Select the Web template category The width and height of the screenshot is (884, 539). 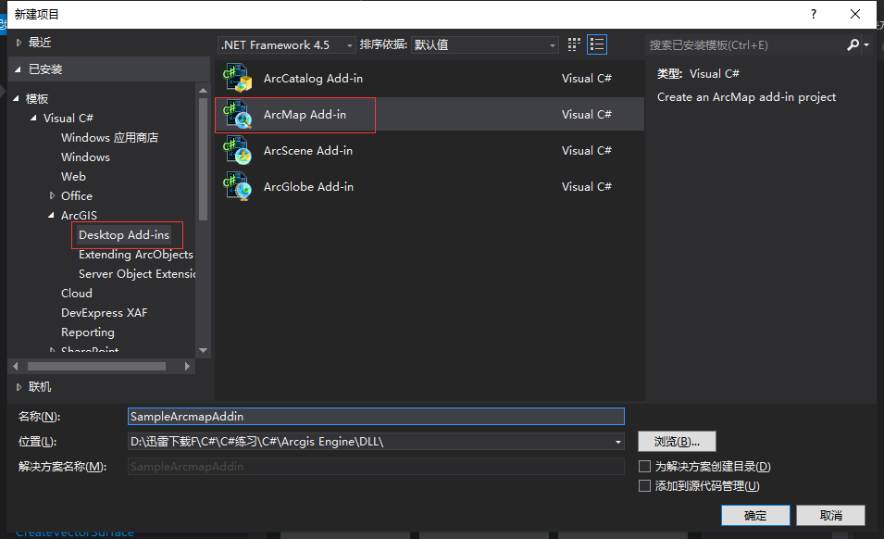(x=73, y=177)
